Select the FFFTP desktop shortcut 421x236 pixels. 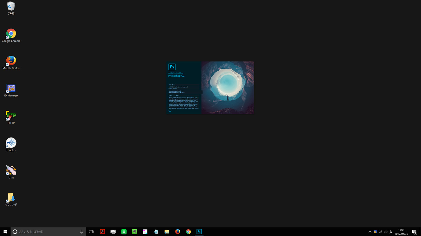click(11, 116)
